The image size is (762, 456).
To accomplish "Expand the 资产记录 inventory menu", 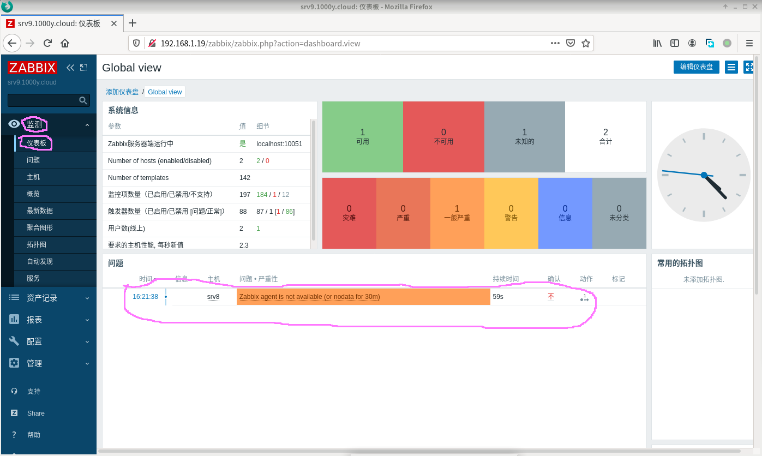I will pyautogui.click(x=49, y=298).
